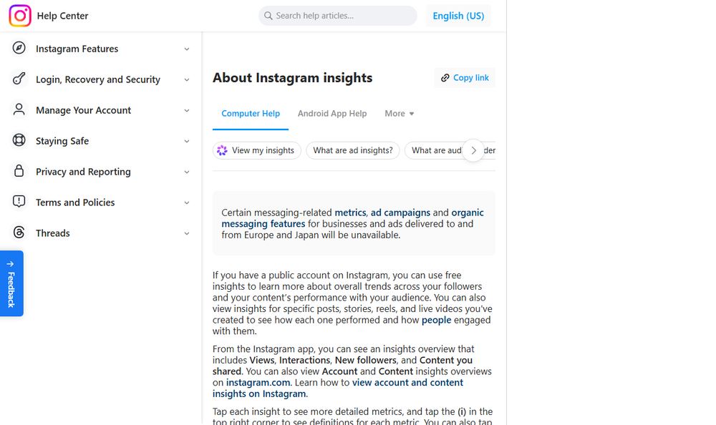This screenshot has width=716, height=425.
Task: Click the View my insights chip
Action: click(x=256, y=150)
